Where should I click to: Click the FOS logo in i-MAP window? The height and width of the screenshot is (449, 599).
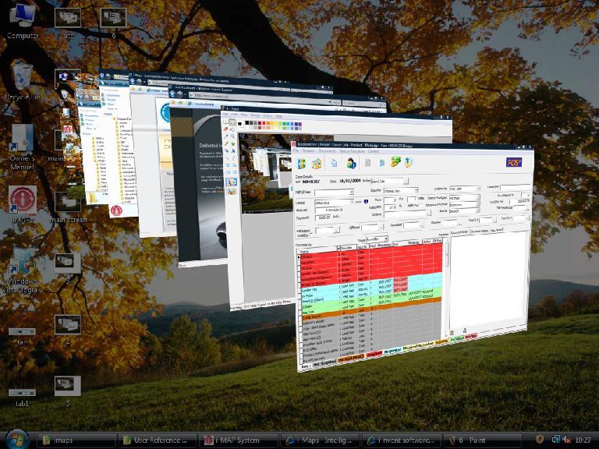pyautogui.click(x=514, y=162)
